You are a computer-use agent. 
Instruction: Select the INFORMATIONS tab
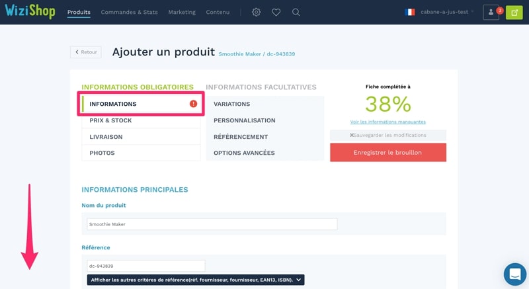coord(141,104)
